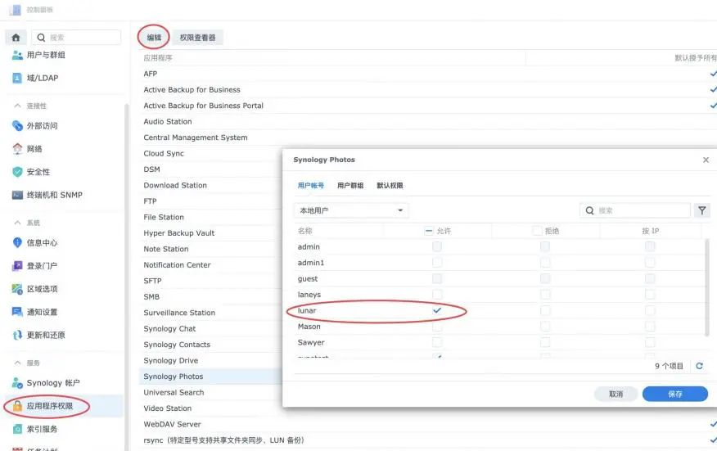Select the WebDAV Server row
This screenshot has width=717, height=451.
coord(427,425)
